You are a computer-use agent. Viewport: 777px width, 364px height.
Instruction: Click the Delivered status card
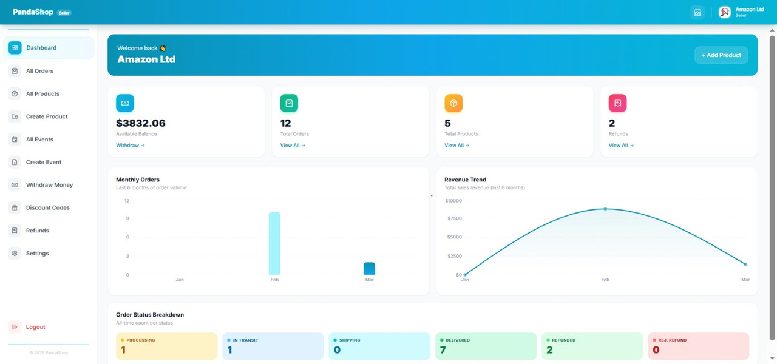[486, 346]
